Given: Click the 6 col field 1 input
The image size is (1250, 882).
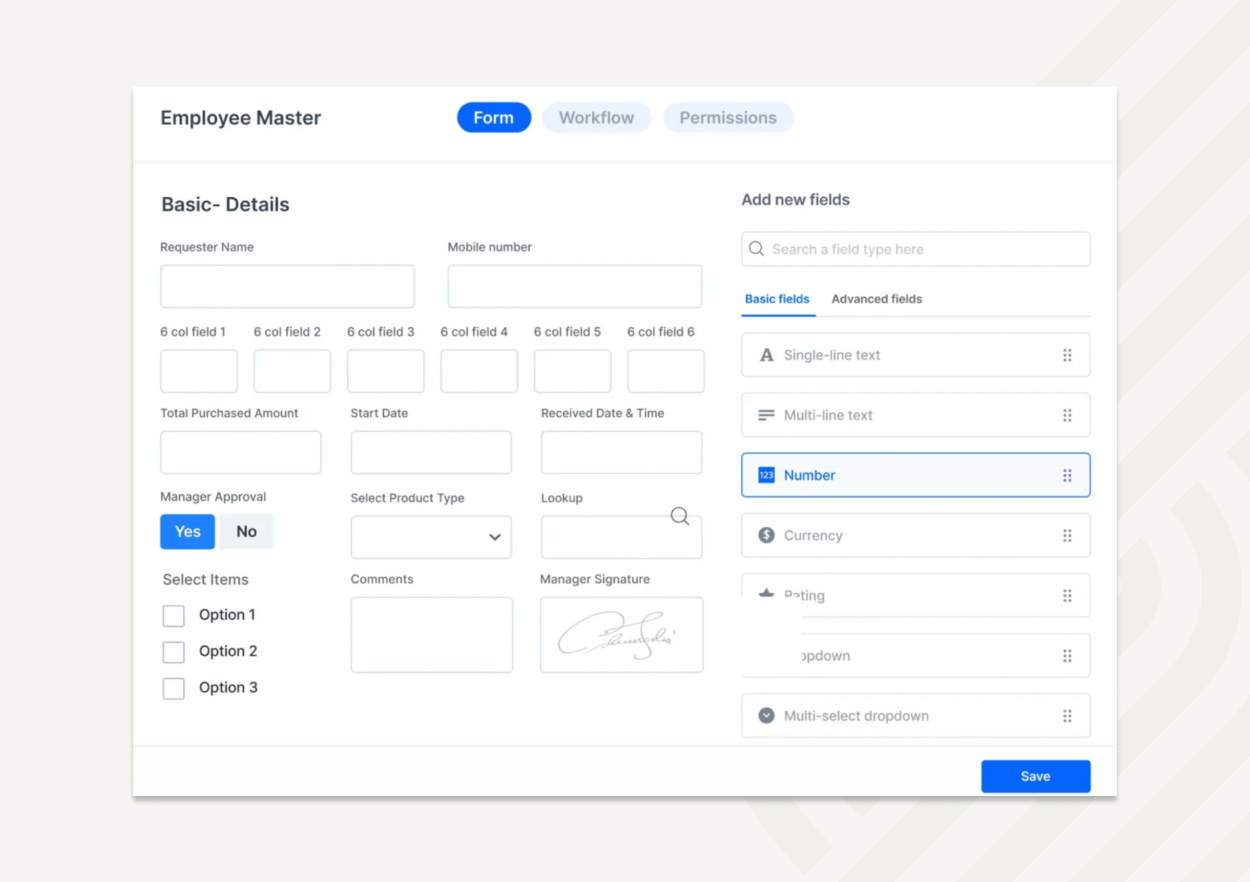Looking at the screenshot, I should point(199,371).
